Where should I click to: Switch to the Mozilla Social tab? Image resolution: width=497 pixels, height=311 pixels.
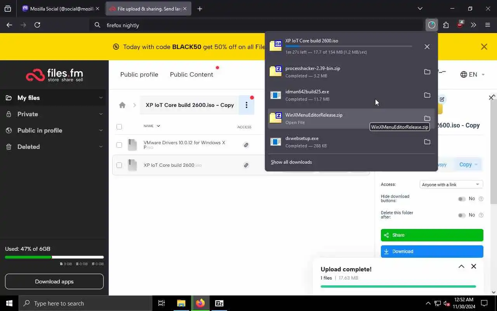pyautogui.click(x=61, y=9)
